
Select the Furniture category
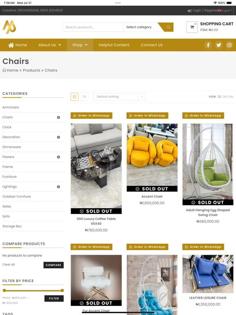coord(9,177)
